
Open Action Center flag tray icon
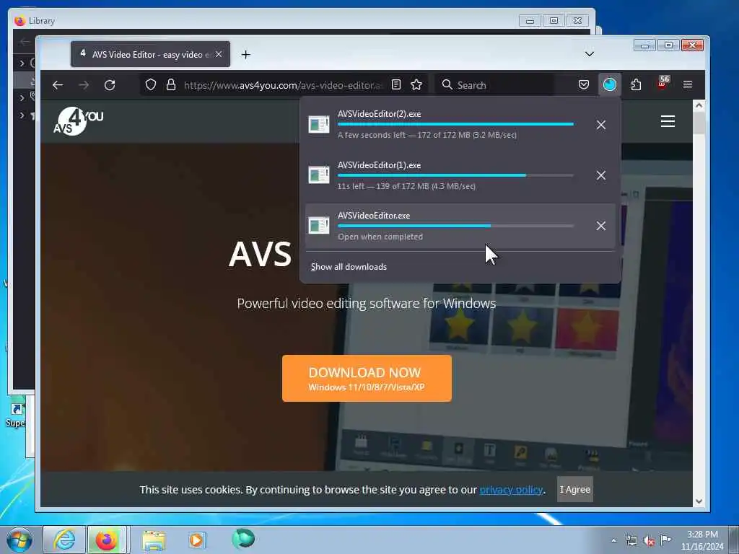[665, 540]
